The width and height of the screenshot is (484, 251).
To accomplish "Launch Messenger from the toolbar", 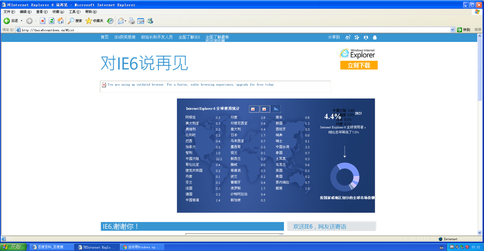I will pyautogui.click(x=150, y=21).
